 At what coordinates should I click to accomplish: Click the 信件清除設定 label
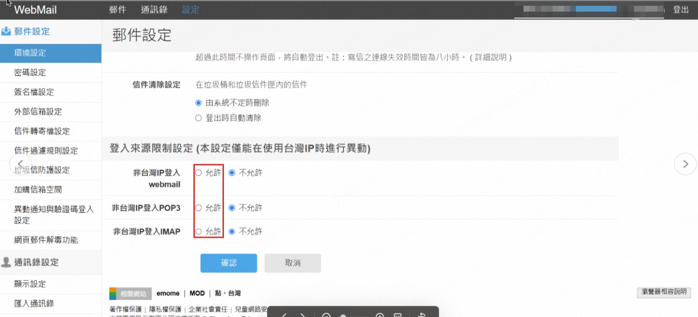[157, 85]
